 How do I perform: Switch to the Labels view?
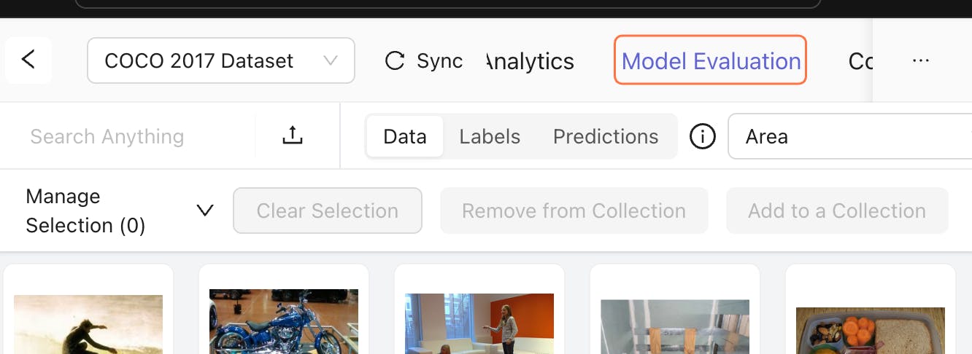[490, 136]
